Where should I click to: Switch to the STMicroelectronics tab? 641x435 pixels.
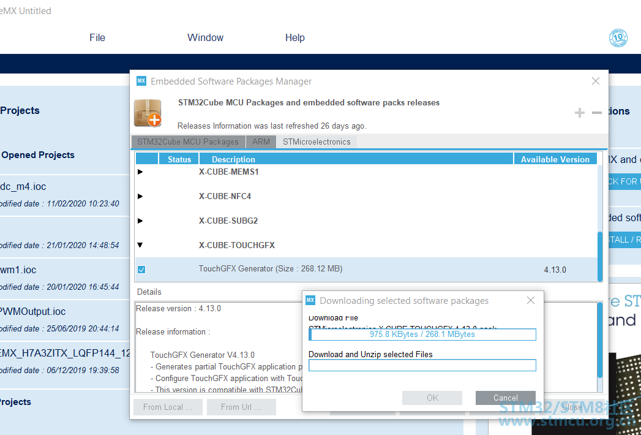pyautogui.click(x=317, y=142)
